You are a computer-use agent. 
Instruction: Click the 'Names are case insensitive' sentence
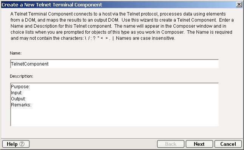click(145, 38)
